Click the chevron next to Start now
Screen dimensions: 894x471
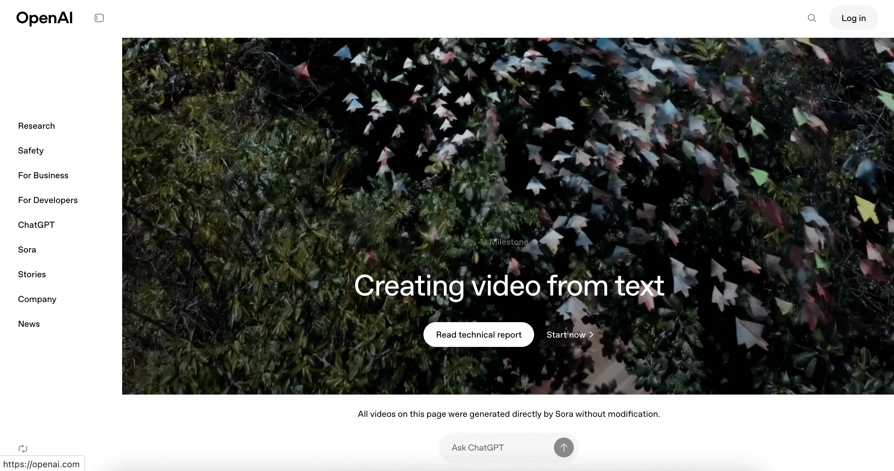(592, 335)
